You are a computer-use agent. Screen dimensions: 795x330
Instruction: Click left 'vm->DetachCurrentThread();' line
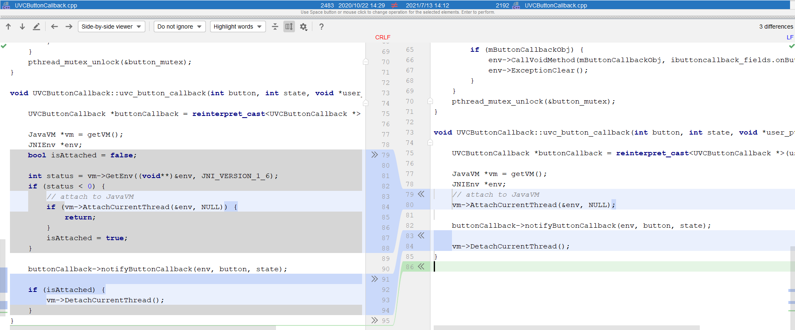(x=105, y=300)
